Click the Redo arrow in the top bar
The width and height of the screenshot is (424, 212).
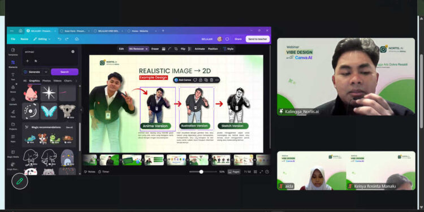(67, 39)
